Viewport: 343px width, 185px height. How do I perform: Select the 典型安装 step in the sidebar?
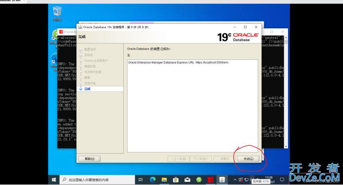[90, 66]
